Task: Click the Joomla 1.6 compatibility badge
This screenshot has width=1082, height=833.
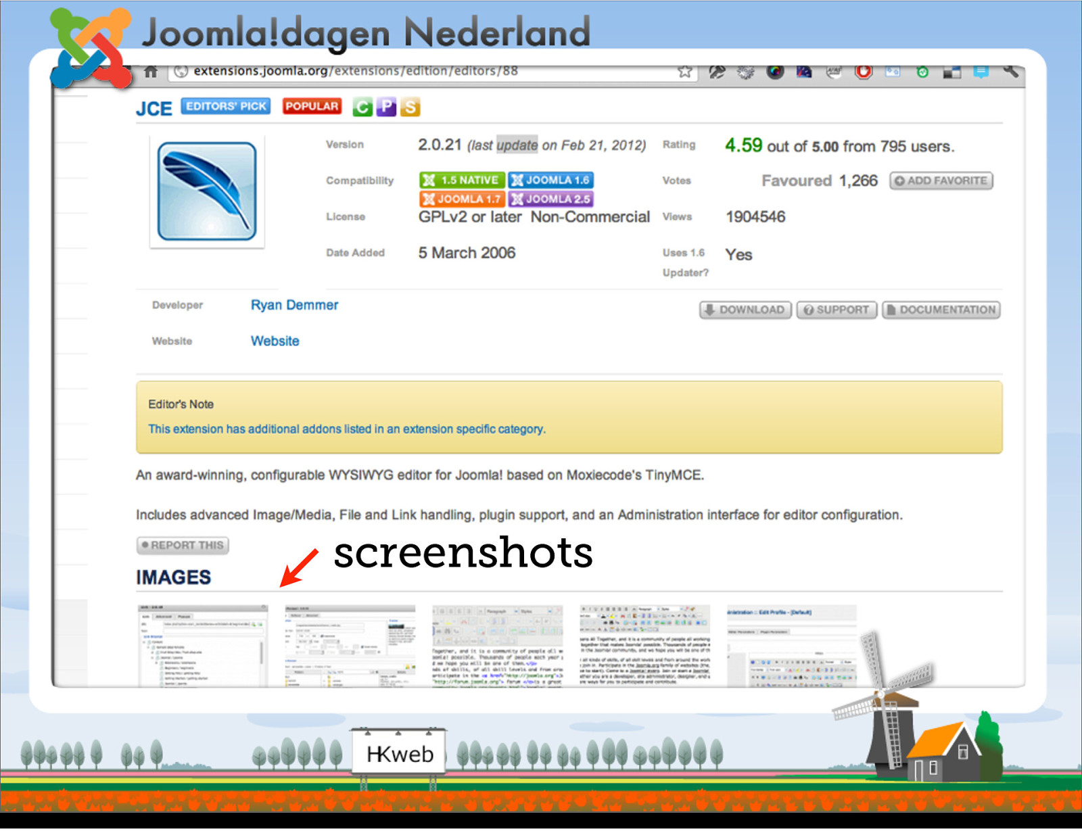Action: pos(551,180)
